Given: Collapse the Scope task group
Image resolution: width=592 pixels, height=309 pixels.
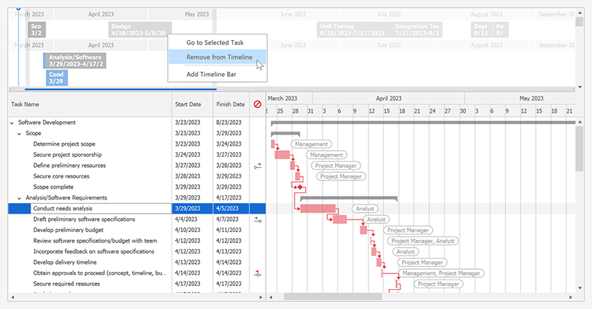Looking at the screenshot, I should coord(20,134).
